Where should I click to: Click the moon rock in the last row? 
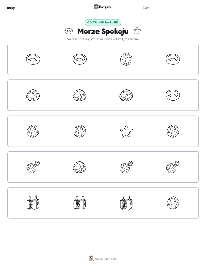[173, 203]
